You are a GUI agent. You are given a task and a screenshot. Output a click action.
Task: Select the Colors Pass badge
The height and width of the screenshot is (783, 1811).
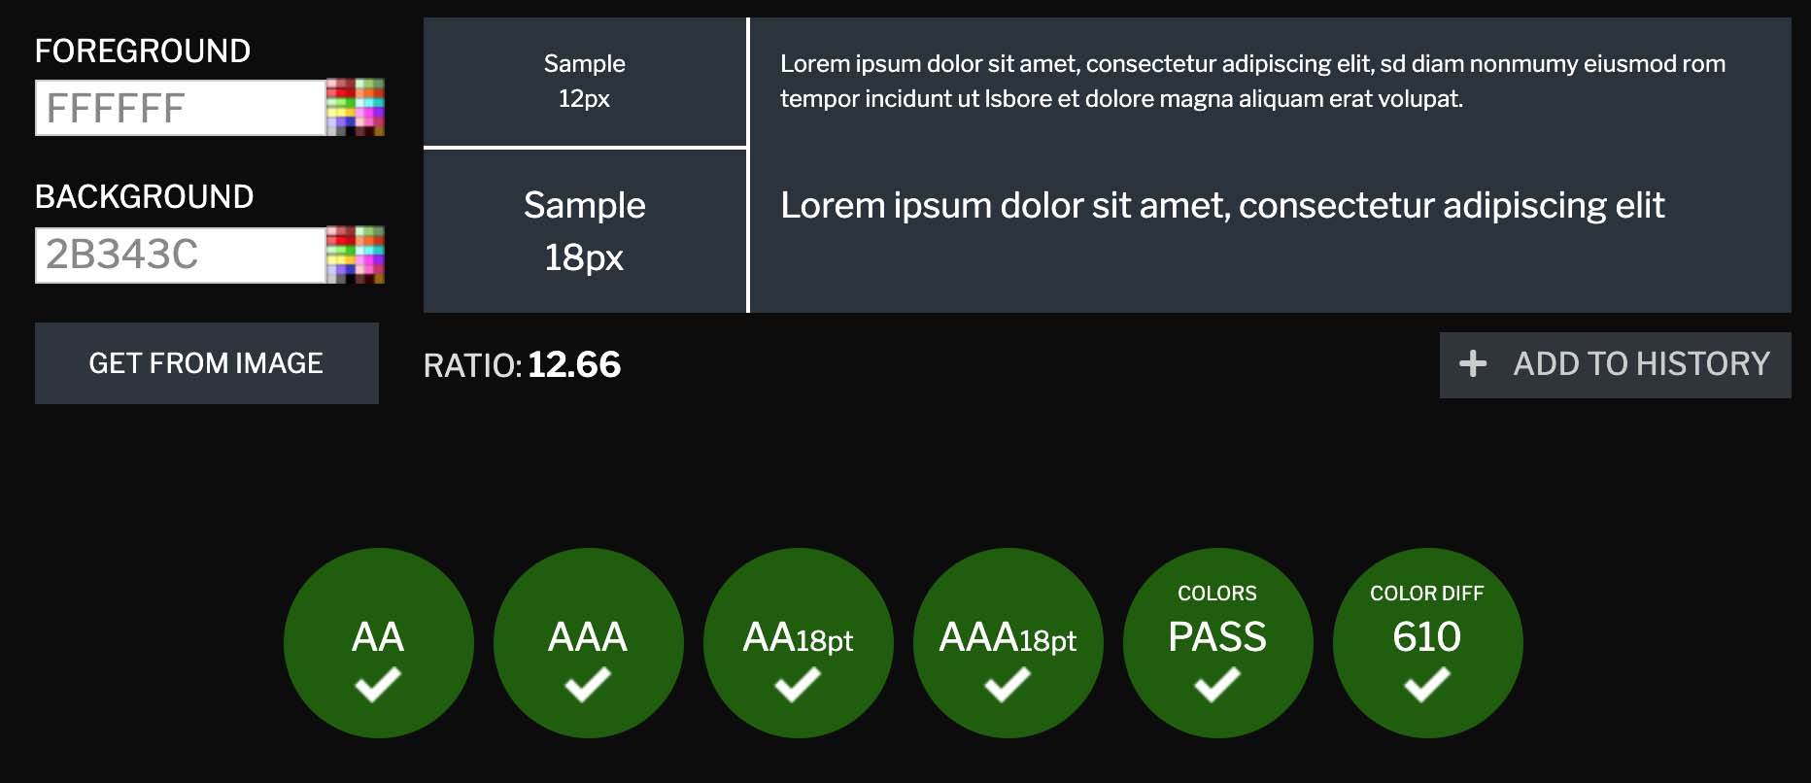1217,643
